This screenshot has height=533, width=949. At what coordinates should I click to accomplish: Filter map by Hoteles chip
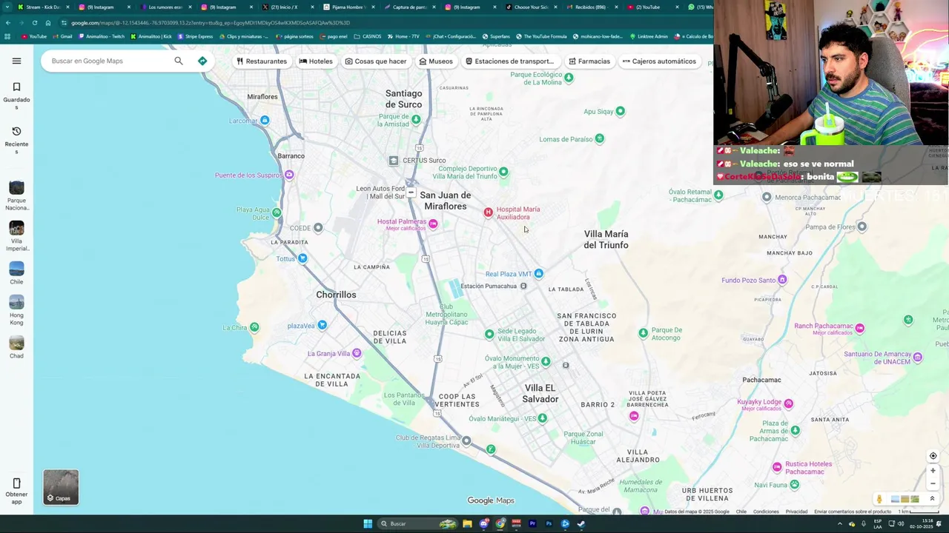[316, 61]
